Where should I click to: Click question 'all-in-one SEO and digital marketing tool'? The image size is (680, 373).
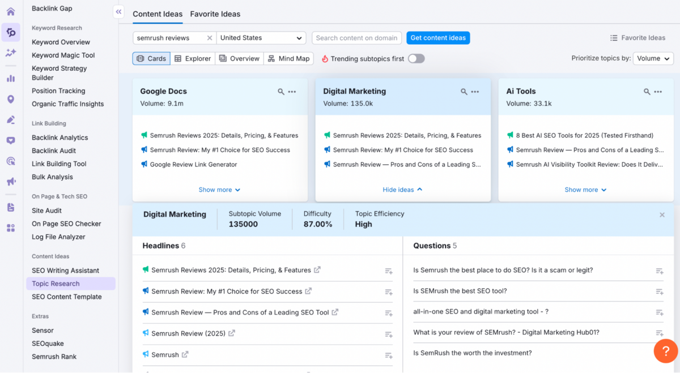click(x=481, y=312)
